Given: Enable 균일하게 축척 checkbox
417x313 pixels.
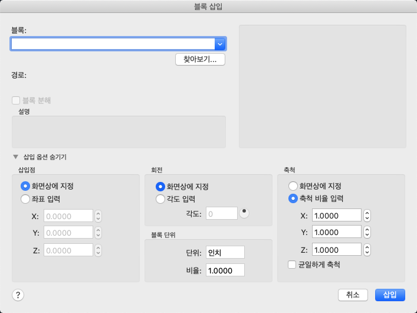Looking at the screenshot, I should (292, 265).
